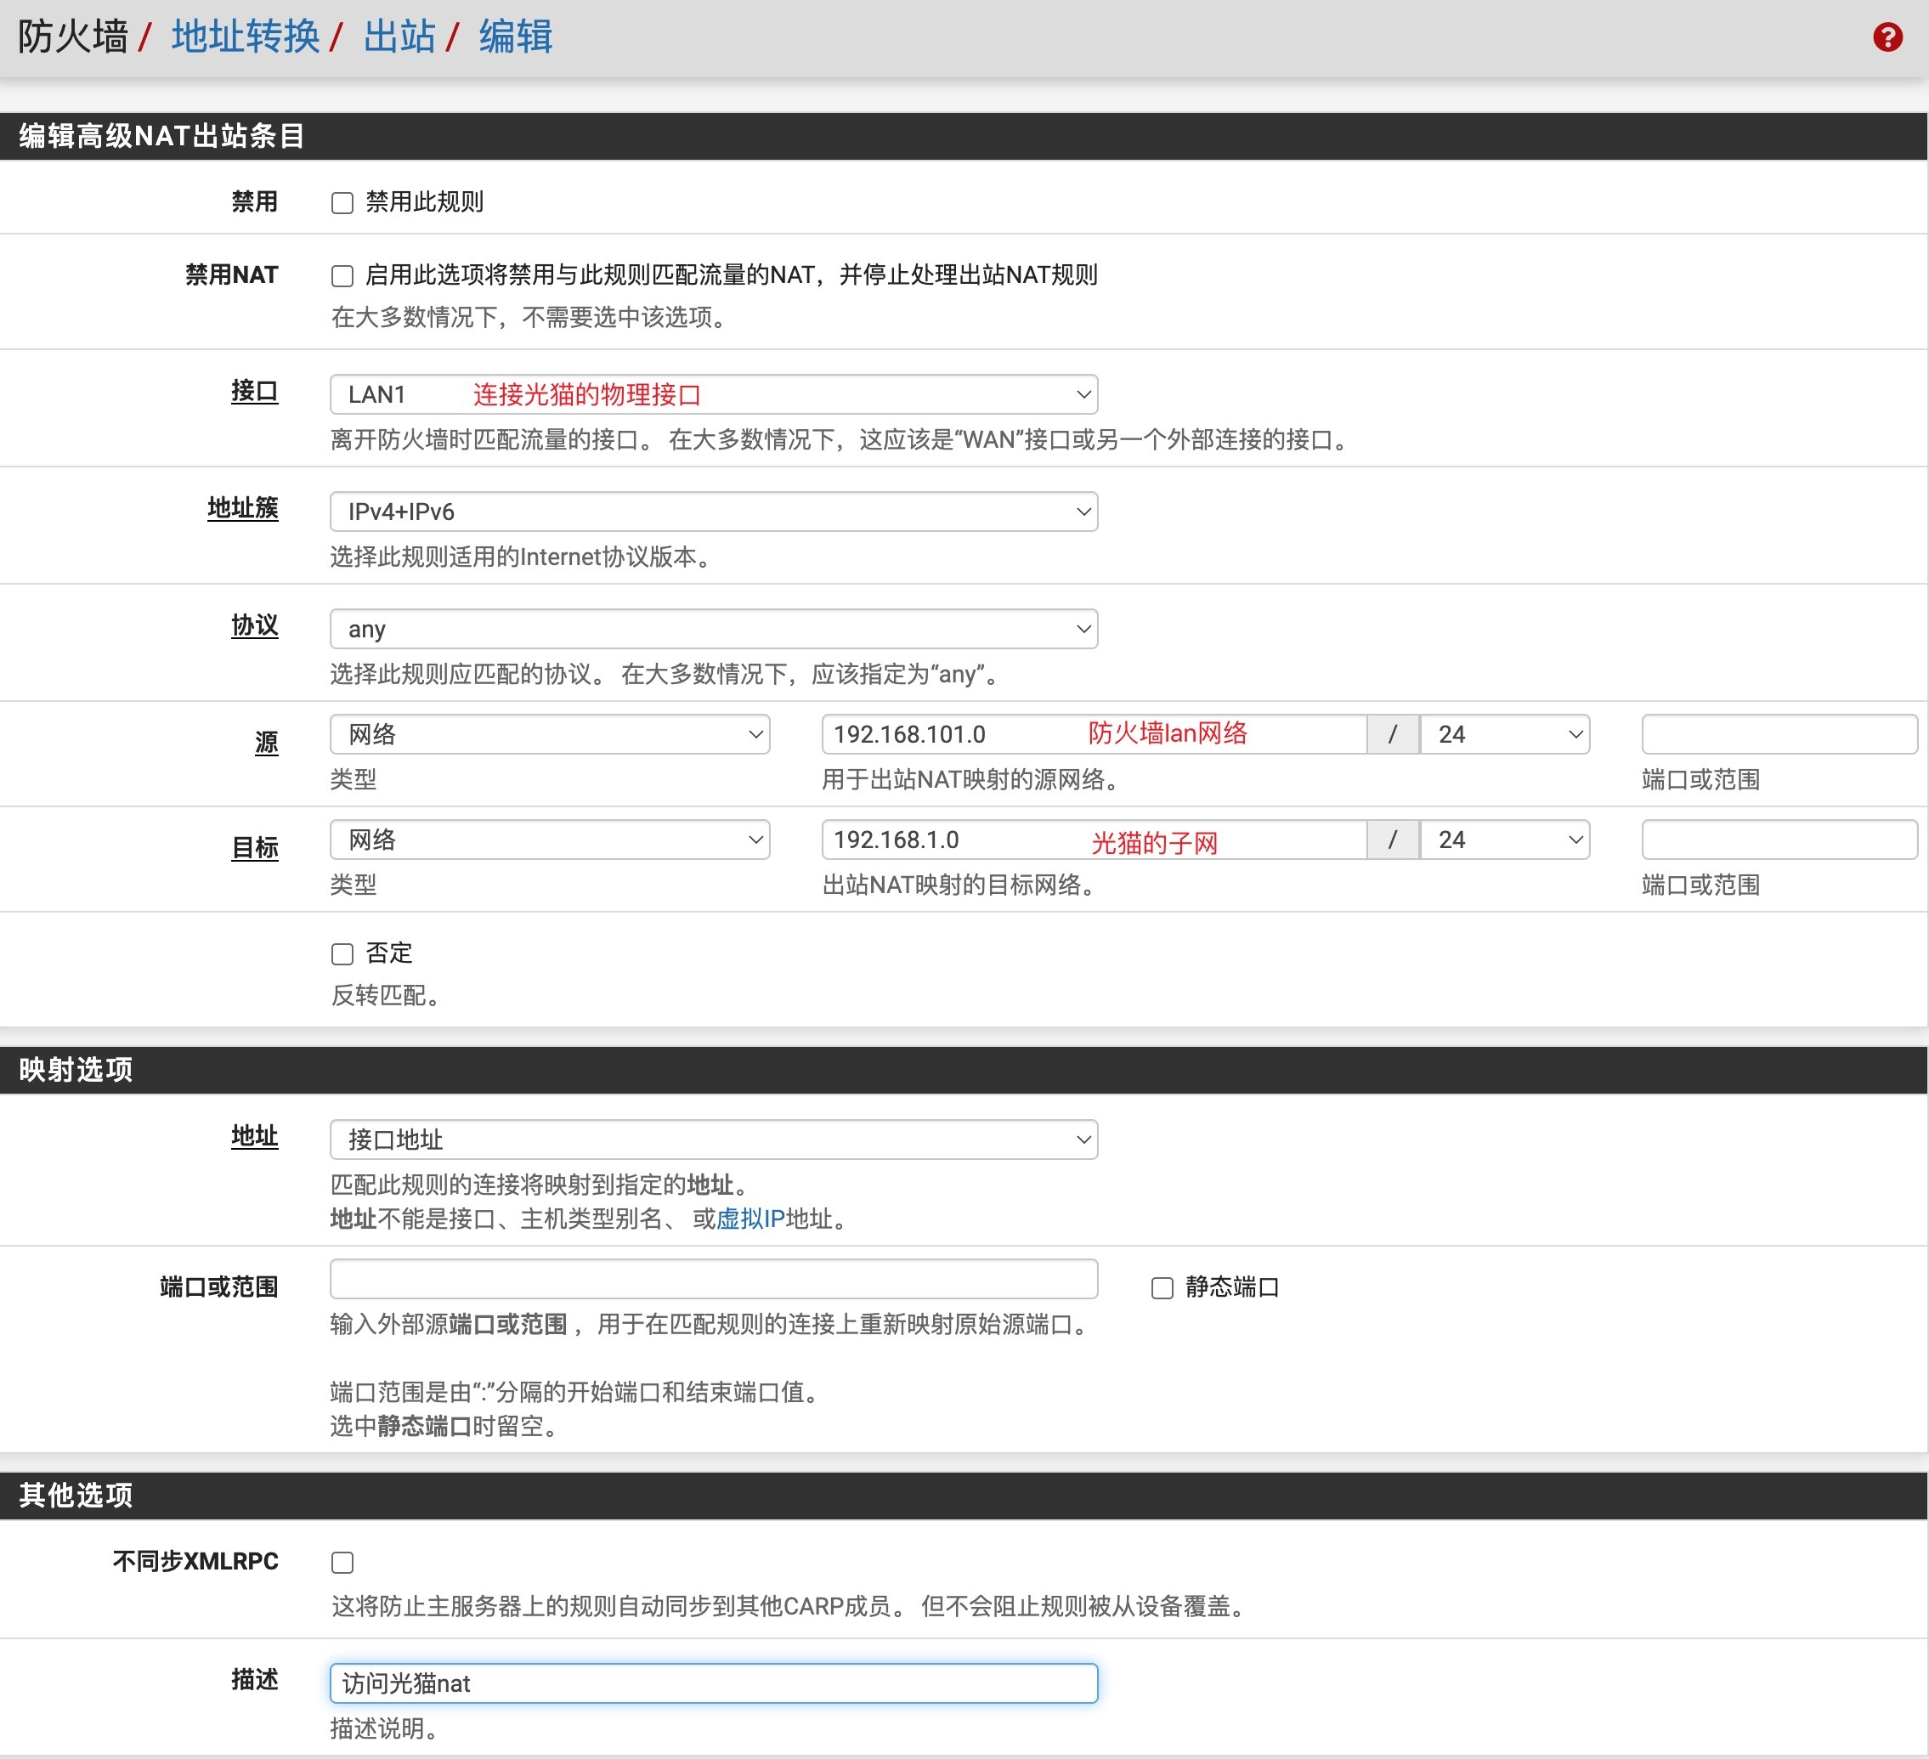Enable the 禁用NAT checkbox
Screen dimensions: 1929x1759
[x=342, y=276]
